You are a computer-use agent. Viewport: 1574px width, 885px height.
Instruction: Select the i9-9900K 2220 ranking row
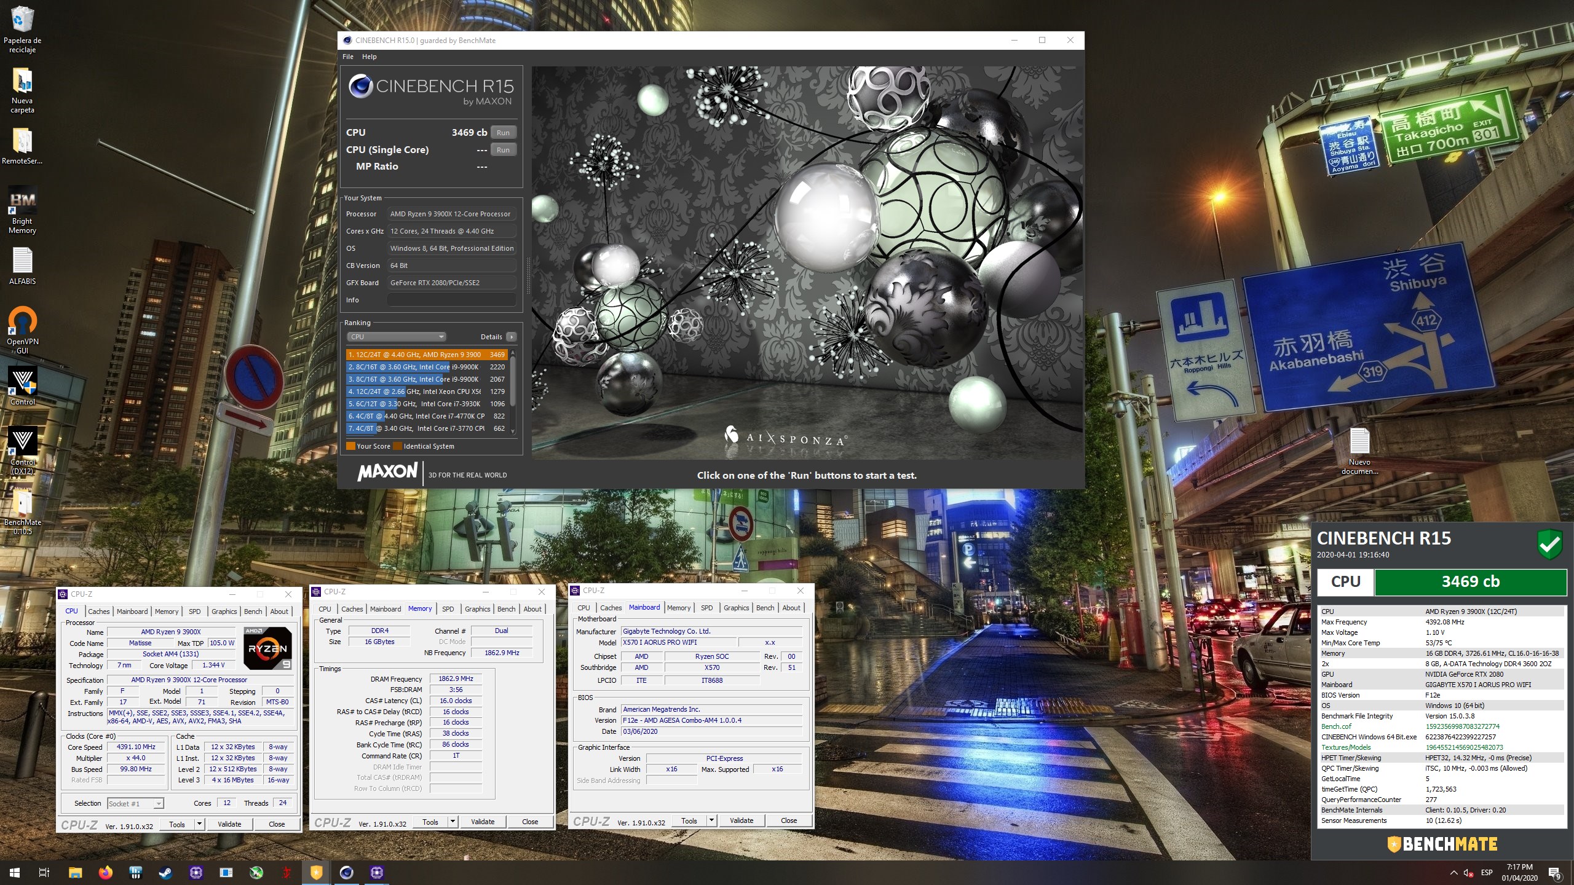pos(427,367)
